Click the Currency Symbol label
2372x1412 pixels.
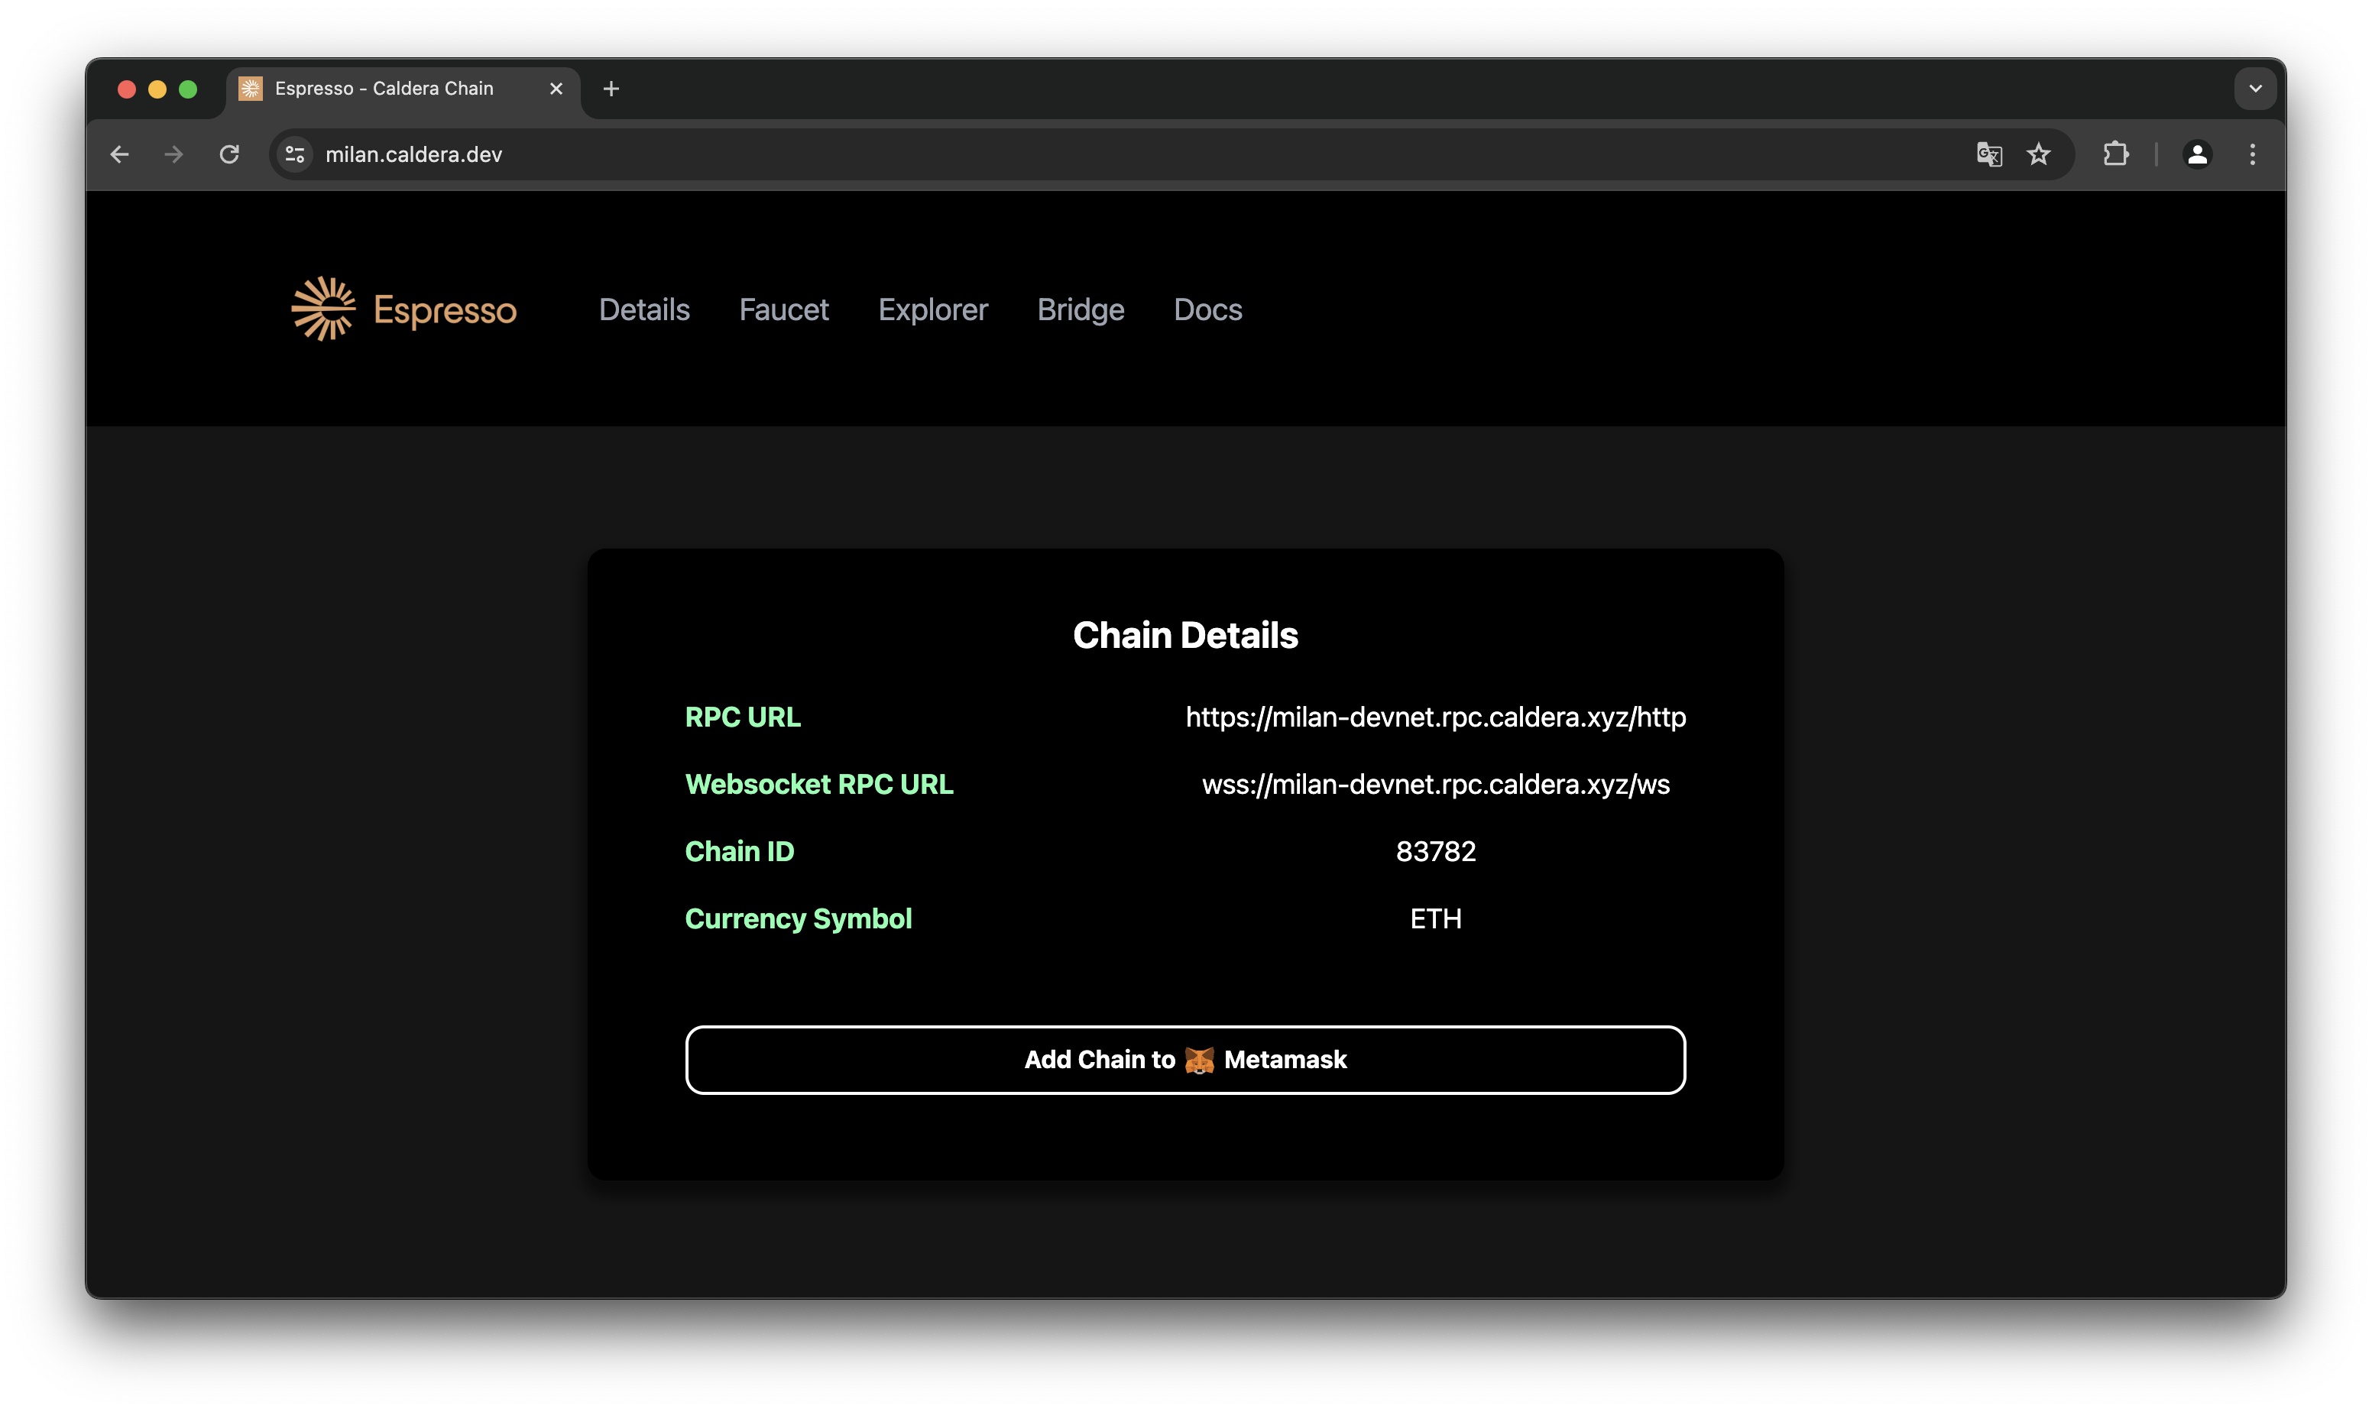pos(799,919)
